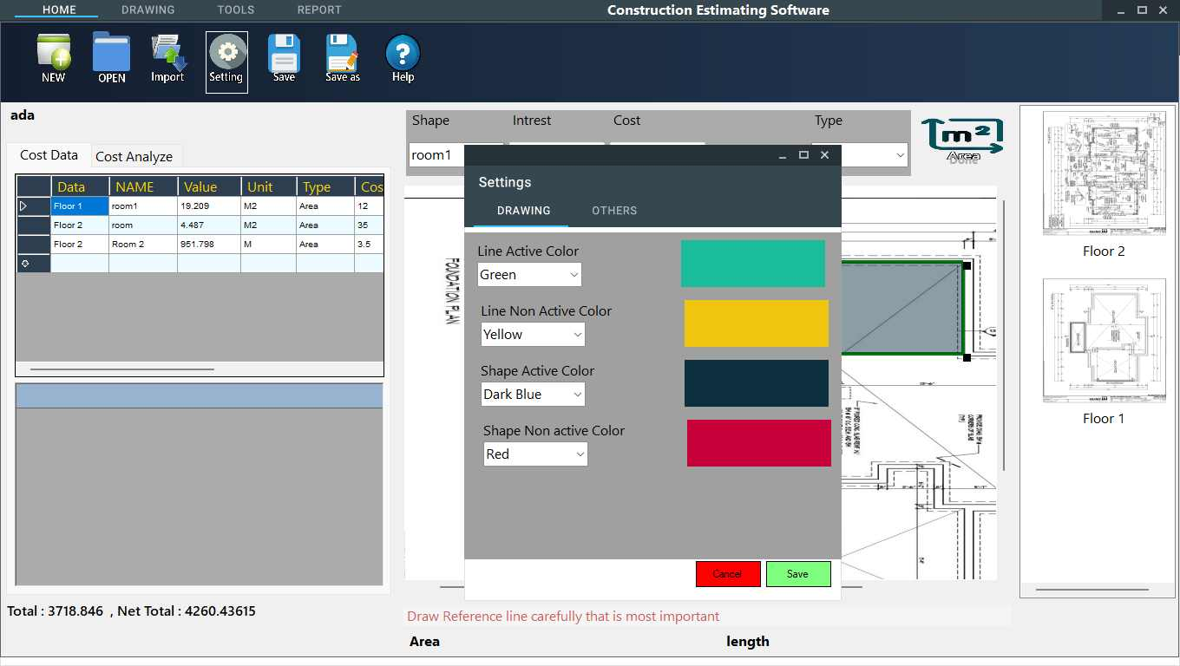Click the Unit column header
This screenshot has width=1180, height=666.
click(268, 186)
